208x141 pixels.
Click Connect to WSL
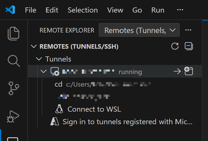point(94,109)
